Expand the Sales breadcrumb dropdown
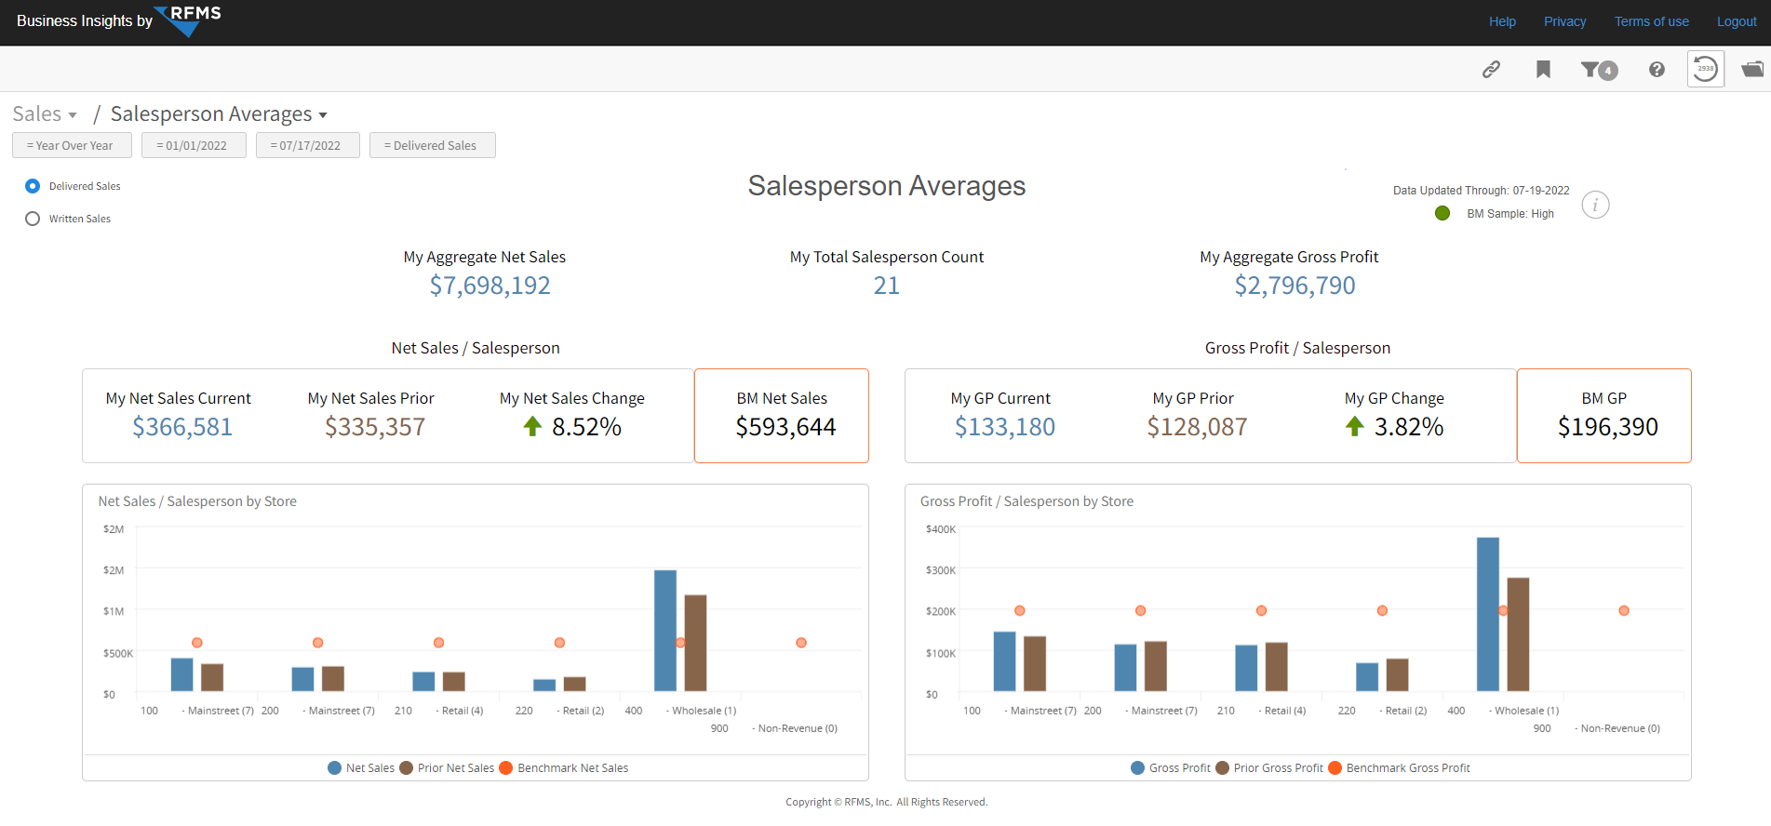1771x826 pixels. coord(45,114)
